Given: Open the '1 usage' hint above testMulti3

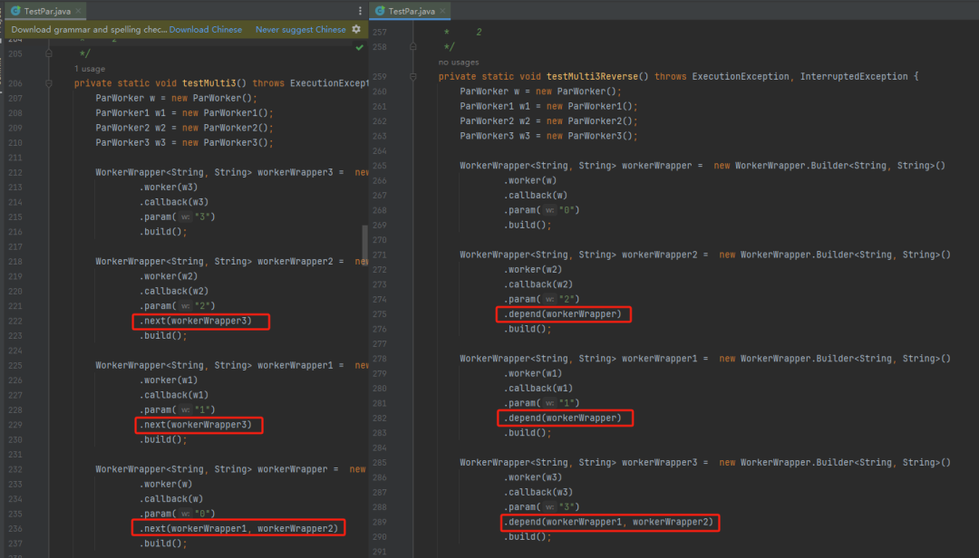Looking at the screenshot, I should [90, 69].
